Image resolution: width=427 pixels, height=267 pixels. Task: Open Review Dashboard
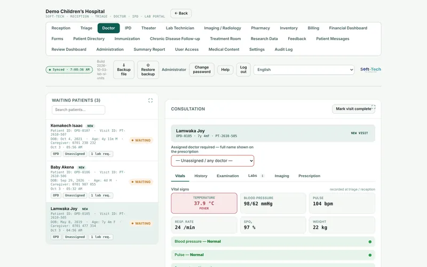pos(69,49)
